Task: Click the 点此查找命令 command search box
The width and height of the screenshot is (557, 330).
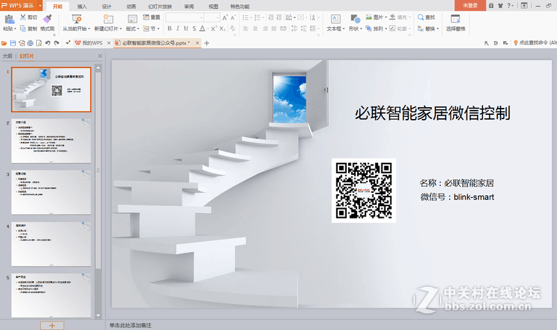Action: (x=535, y=42)
